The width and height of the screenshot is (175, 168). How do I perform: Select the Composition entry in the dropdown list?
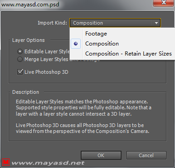click(x=102, y=44)
